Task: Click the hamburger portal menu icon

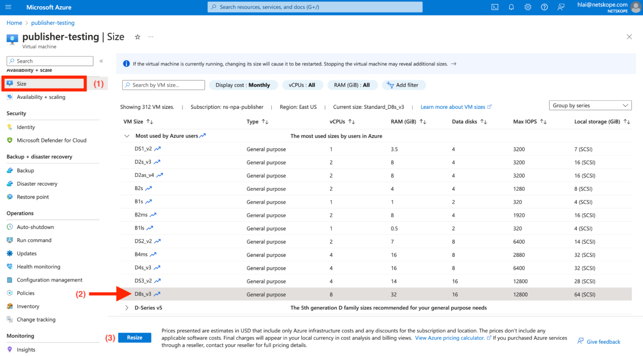Action: click(x=8, y=7)
